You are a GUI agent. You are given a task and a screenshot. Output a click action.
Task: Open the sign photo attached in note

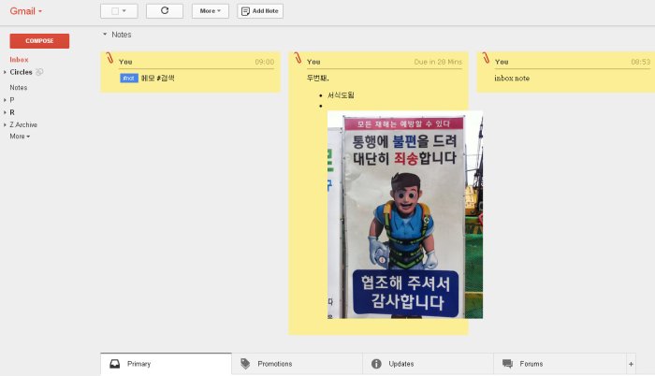(x=405, y=215)
